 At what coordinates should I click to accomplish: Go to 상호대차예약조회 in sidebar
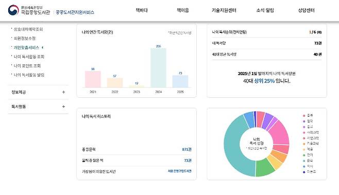pyautogui.click(x=28, y=29)
